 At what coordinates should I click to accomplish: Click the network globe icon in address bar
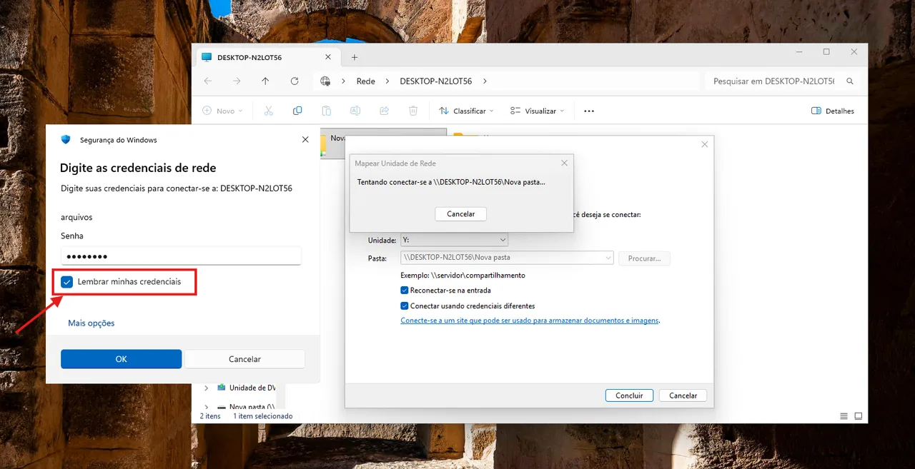coord(325,81)
